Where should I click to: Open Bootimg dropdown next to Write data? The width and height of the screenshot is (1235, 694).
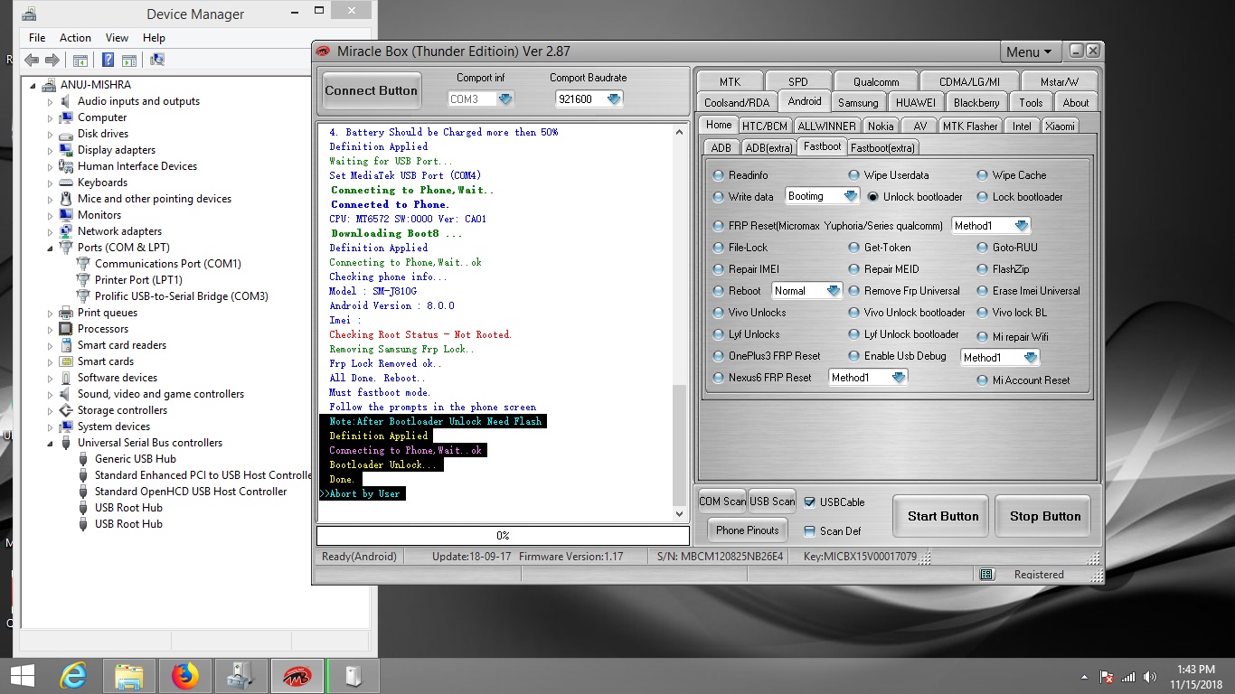pyautogui.click(x=850, y=196)
